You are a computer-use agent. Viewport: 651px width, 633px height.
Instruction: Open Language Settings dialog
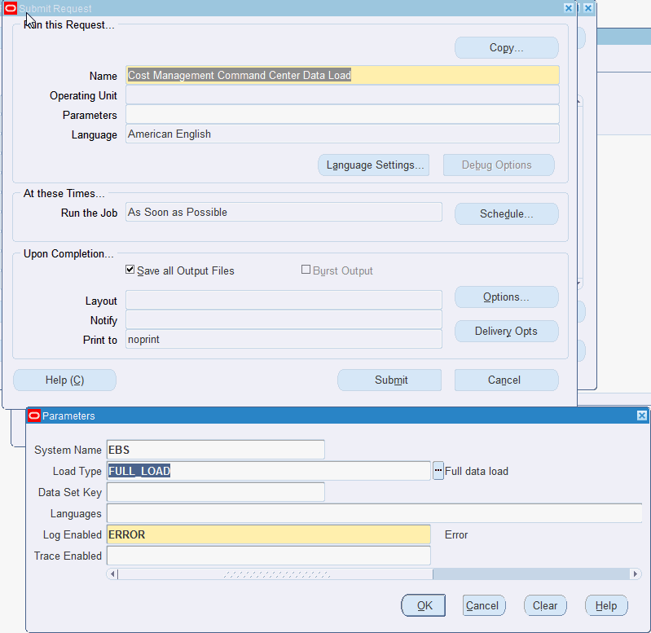coord(374,165)
